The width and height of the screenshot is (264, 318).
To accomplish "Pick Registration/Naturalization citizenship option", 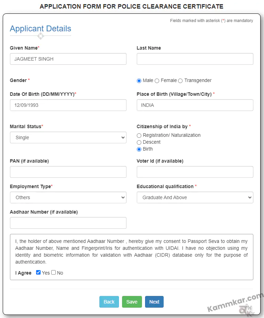I will tap(139, 135).
